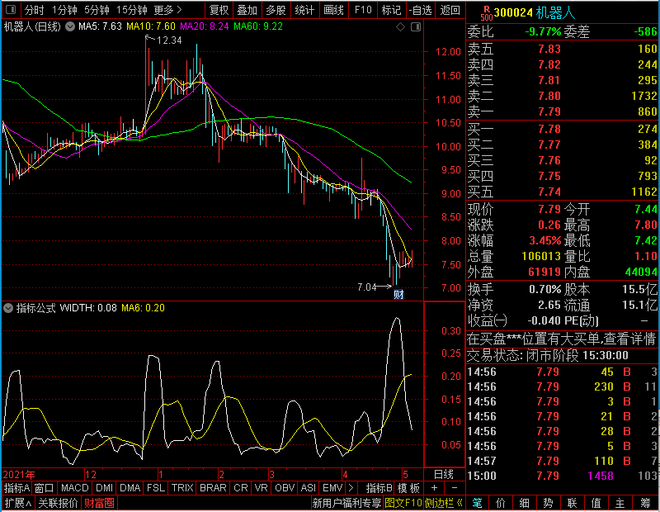Click the 15:00 trade row with 1458

pos(562,476)
